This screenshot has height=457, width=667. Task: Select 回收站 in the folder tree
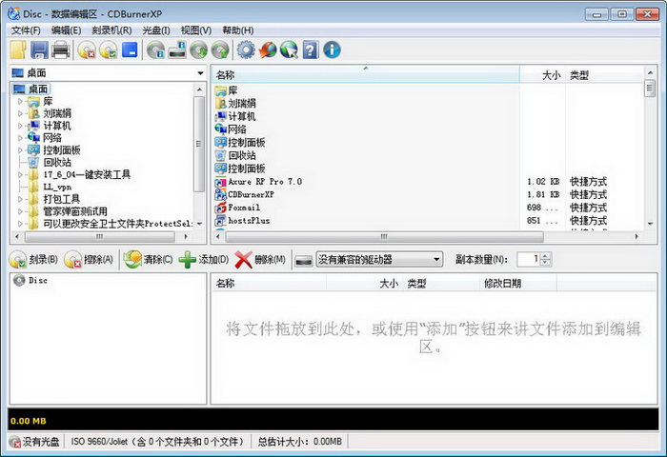57,163
